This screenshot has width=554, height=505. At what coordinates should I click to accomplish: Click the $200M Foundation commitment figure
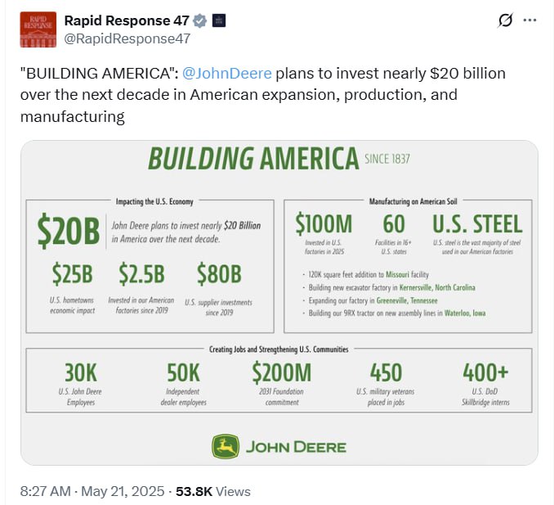tap(282, 372)
